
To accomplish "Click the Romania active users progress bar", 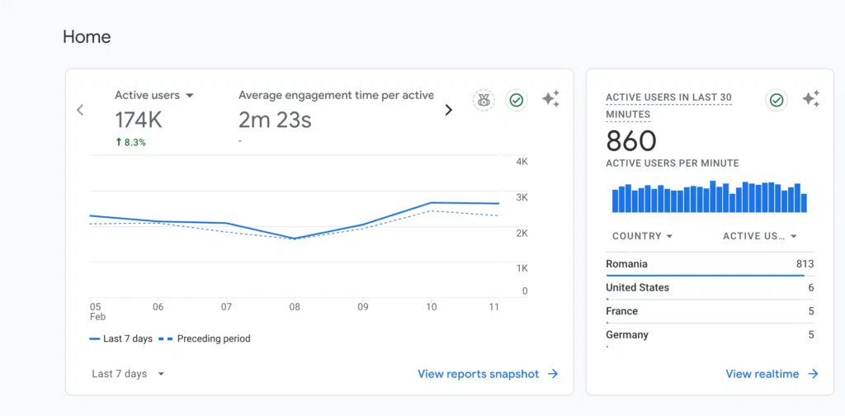I will click(x=705, y=276).
